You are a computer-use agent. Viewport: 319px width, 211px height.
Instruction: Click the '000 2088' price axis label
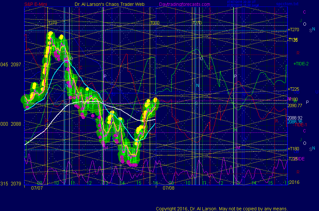click(x=11, y=124)
